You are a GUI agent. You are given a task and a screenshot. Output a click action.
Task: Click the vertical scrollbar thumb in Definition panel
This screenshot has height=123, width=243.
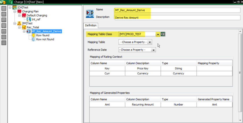pos(240,72)
